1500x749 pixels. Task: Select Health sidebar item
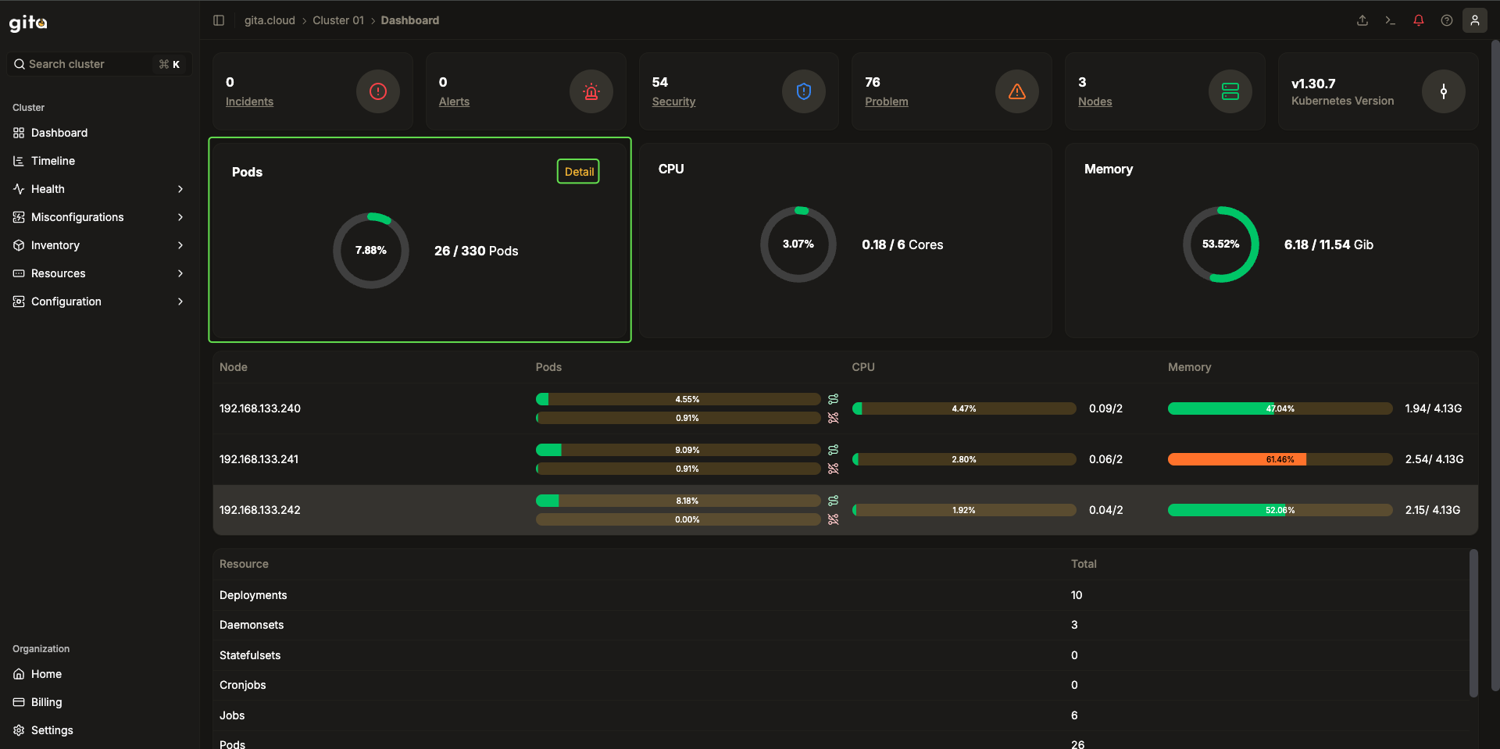pos(99,189)
